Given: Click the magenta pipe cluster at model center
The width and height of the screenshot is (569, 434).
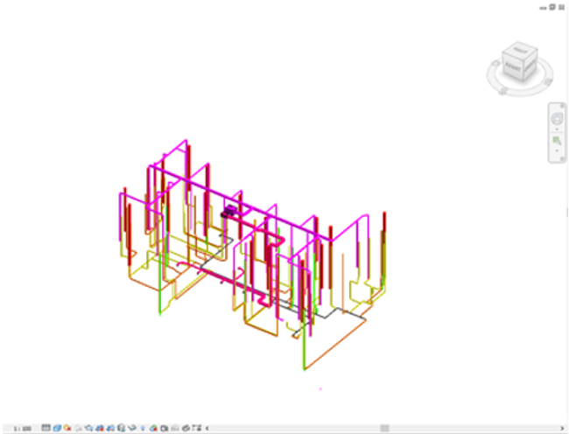Looking at the screenshot, I should pyautogui.click(x=231, y=211).
